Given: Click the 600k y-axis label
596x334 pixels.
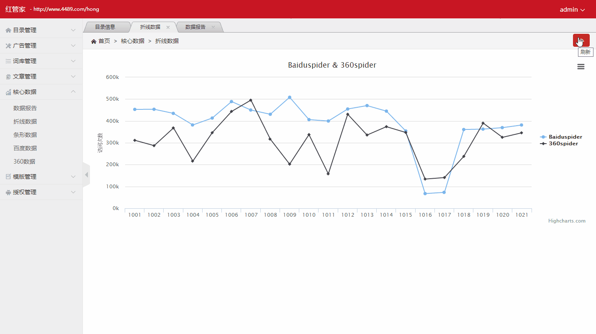Looking at the screenshot, I should [113, 77].
